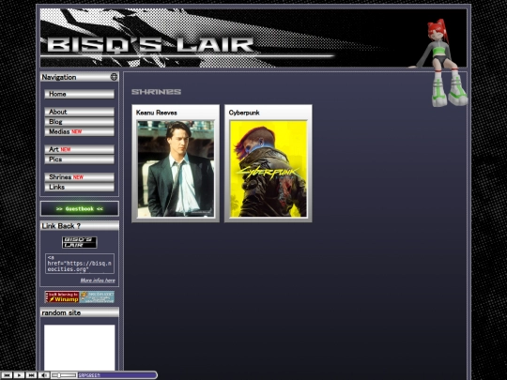Click the link-back HTML code box
This screenshot has height=380, width=507.
(x=80, y=264)
